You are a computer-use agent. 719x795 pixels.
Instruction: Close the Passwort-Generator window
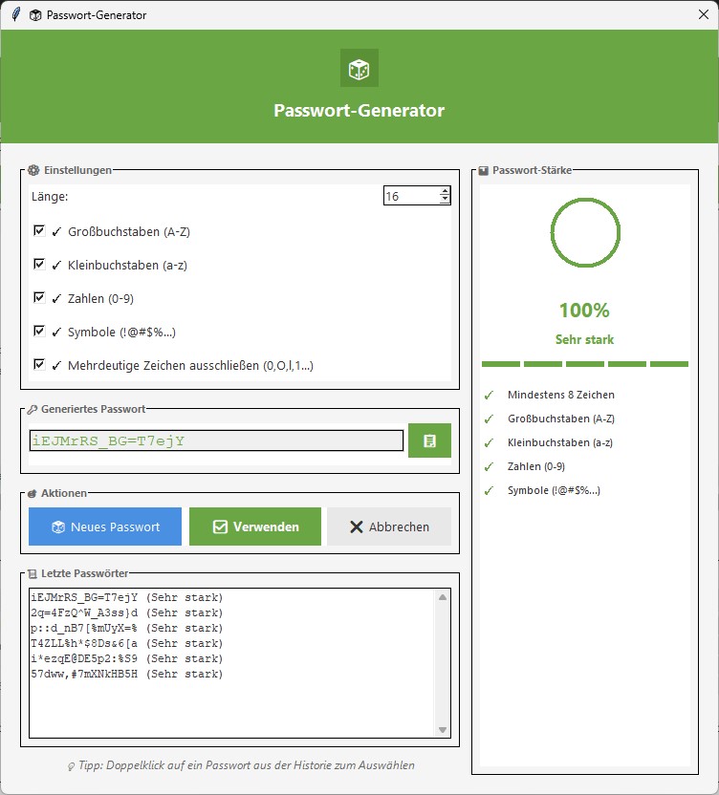[704, 14]
